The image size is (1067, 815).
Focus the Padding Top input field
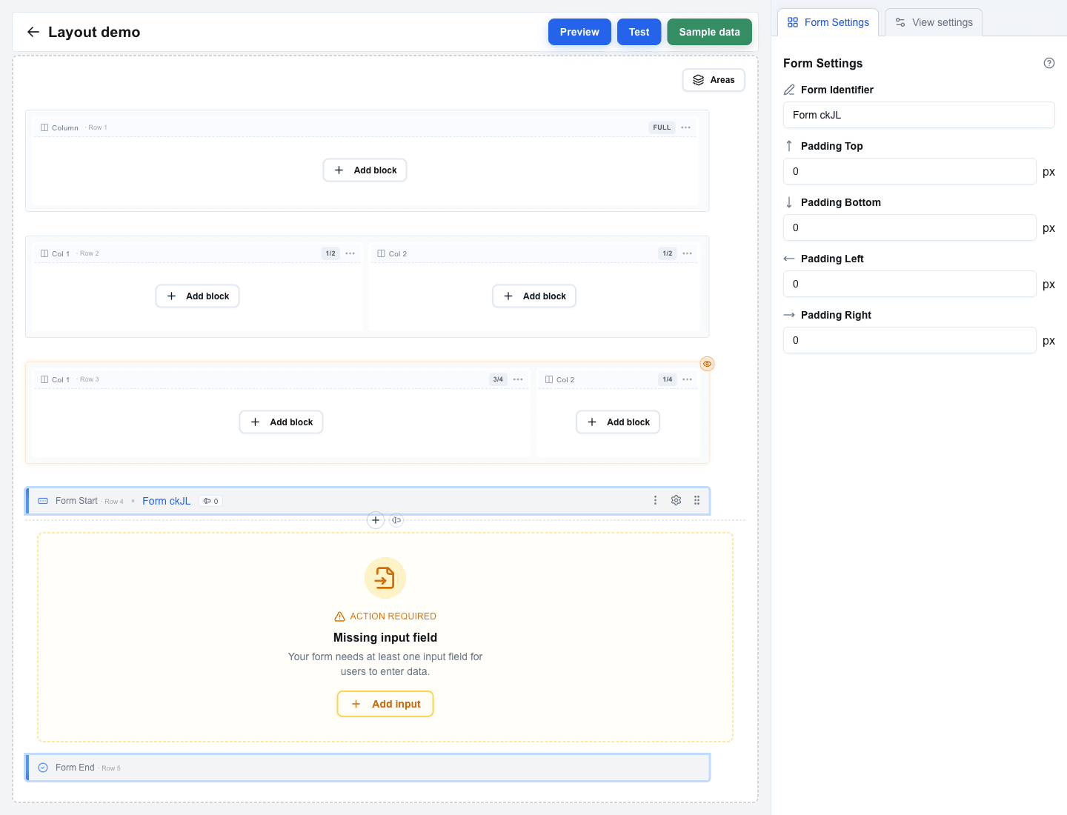[x=909, y=171]
